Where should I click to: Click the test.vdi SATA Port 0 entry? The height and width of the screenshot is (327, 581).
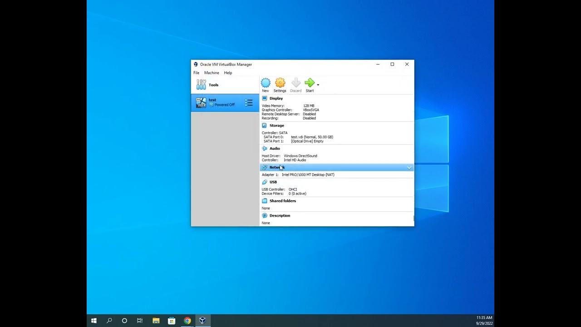tap(312, 137)
